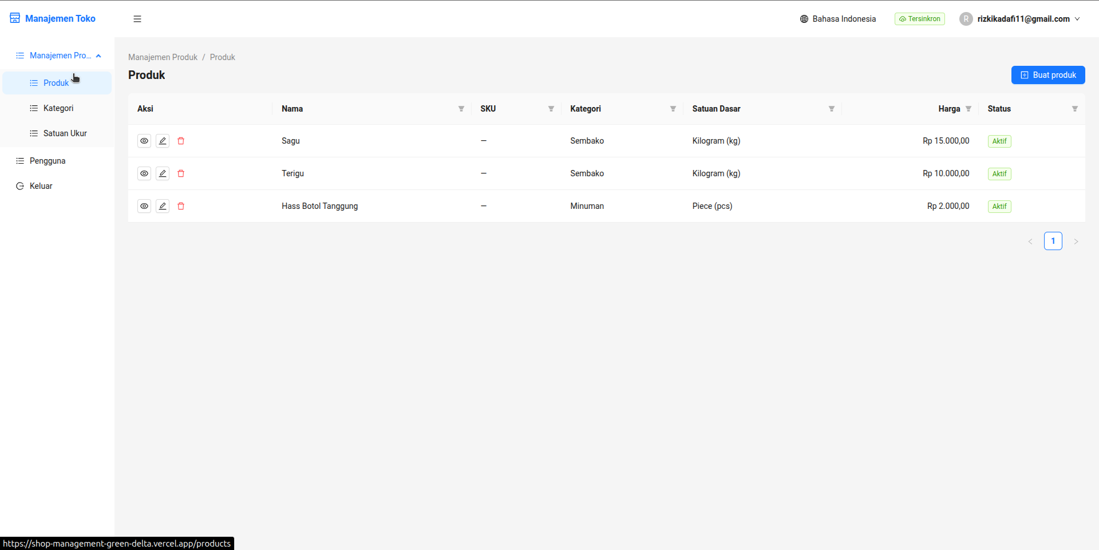Collapse the Manajemen Produk sidebar group

pyautogui.click(x=57, y=56)
